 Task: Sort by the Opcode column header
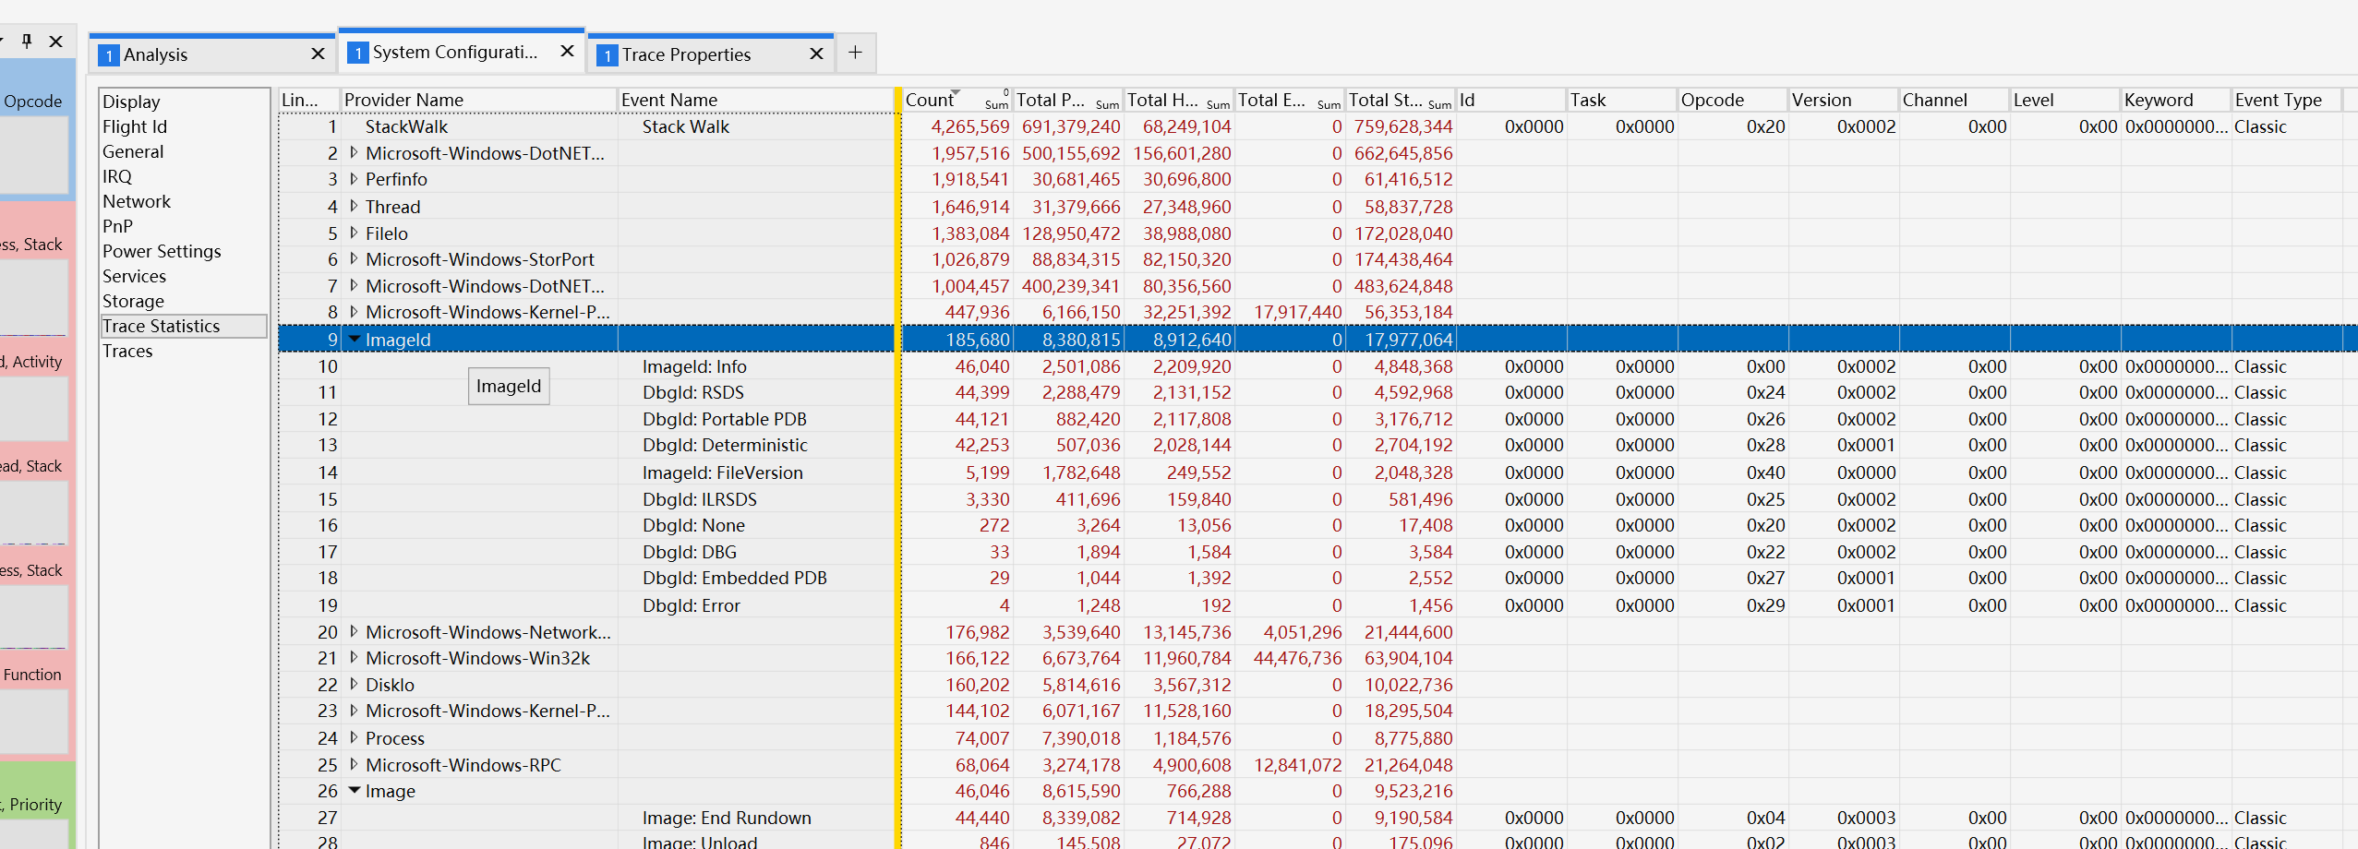coord(1732,100)
